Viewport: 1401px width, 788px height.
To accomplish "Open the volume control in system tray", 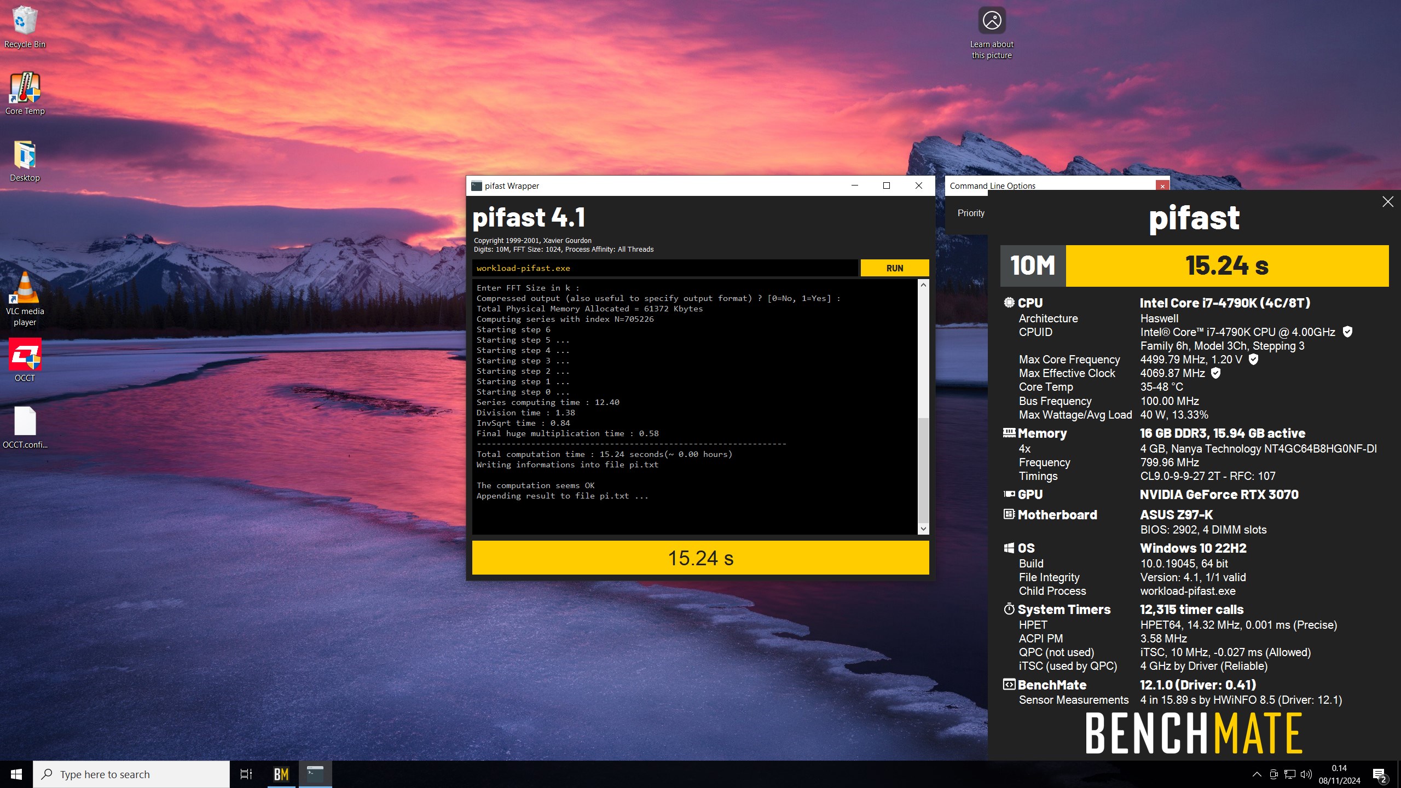I will pos(1306,774).
